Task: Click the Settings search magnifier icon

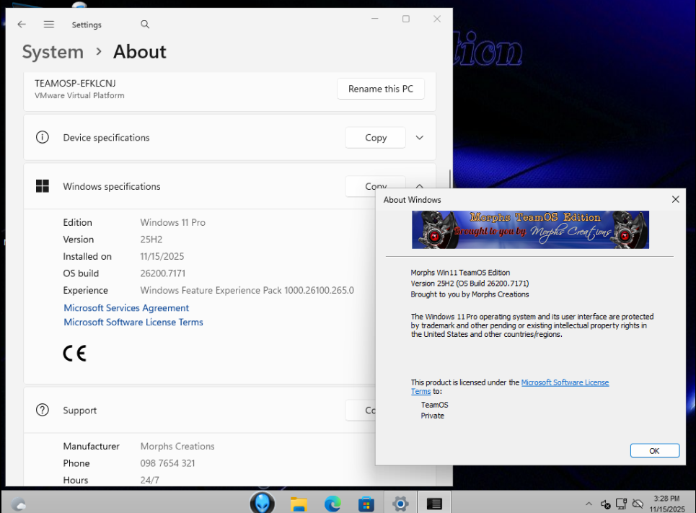Action: (x=145, y=25)
